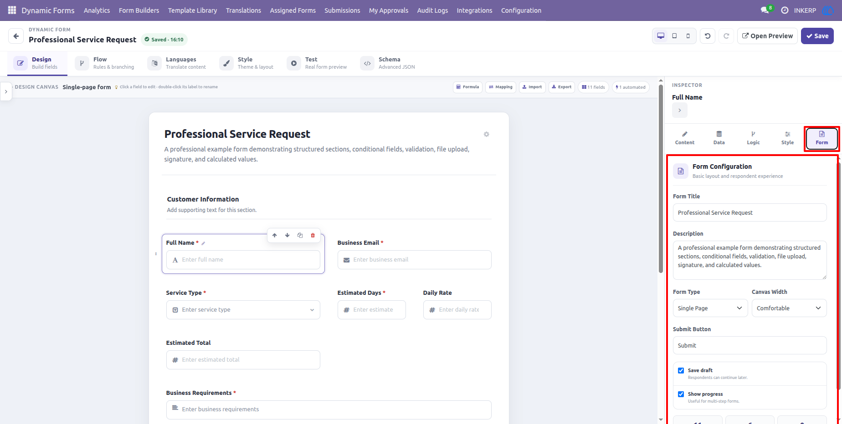This screenshot has width=842, height=424.
Task: Switch to mobile device preview icon
Action: [x=688, y=36]
